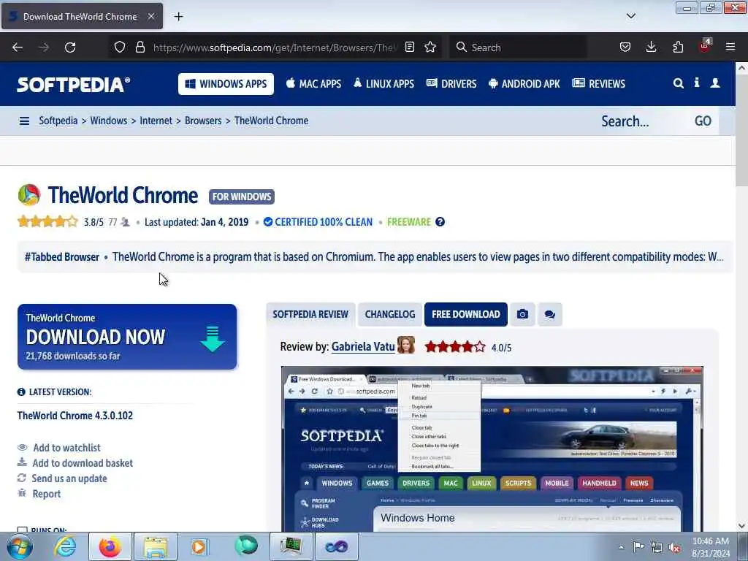Open the tracking protection shield icon
Viewport: 748px width, 561px height.
[120, 47]
